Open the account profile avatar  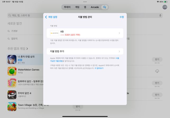pyautogui.click(x=165, y=7)
